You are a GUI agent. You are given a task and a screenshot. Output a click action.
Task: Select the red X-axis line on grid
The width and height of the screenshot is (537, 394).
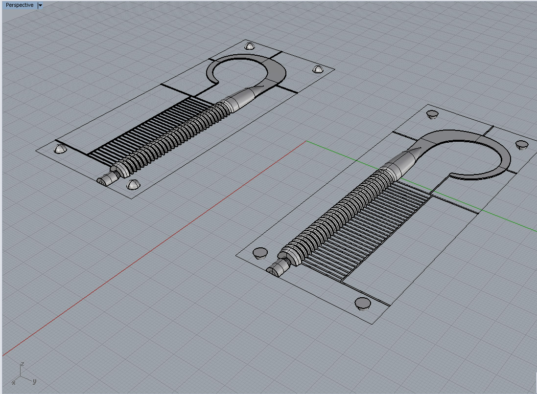coord(147,254)
